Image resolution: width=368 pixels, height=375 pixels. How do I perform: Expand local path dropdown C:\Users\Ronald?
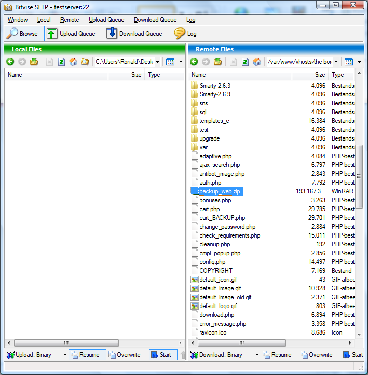click(x=157, y=62)
